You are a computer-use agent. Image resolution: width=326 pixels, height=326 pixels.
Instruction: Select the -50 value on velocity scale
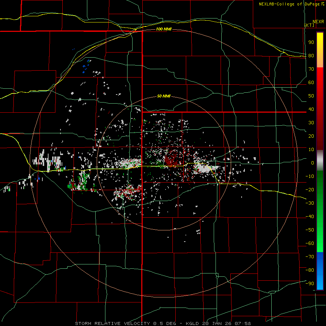[310, 230]
